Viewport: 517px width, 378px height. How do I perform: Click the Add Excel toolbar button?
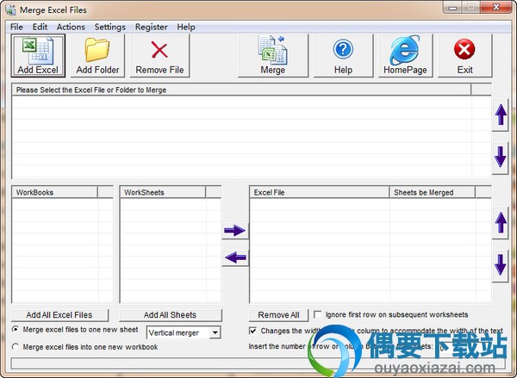click(38, 55)
